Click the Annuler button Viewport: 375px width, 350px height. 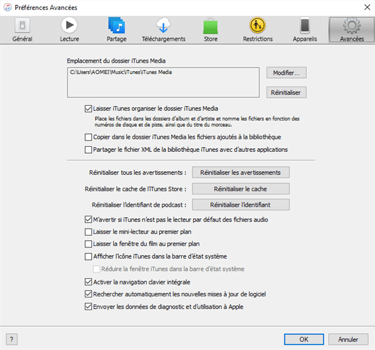348,339
